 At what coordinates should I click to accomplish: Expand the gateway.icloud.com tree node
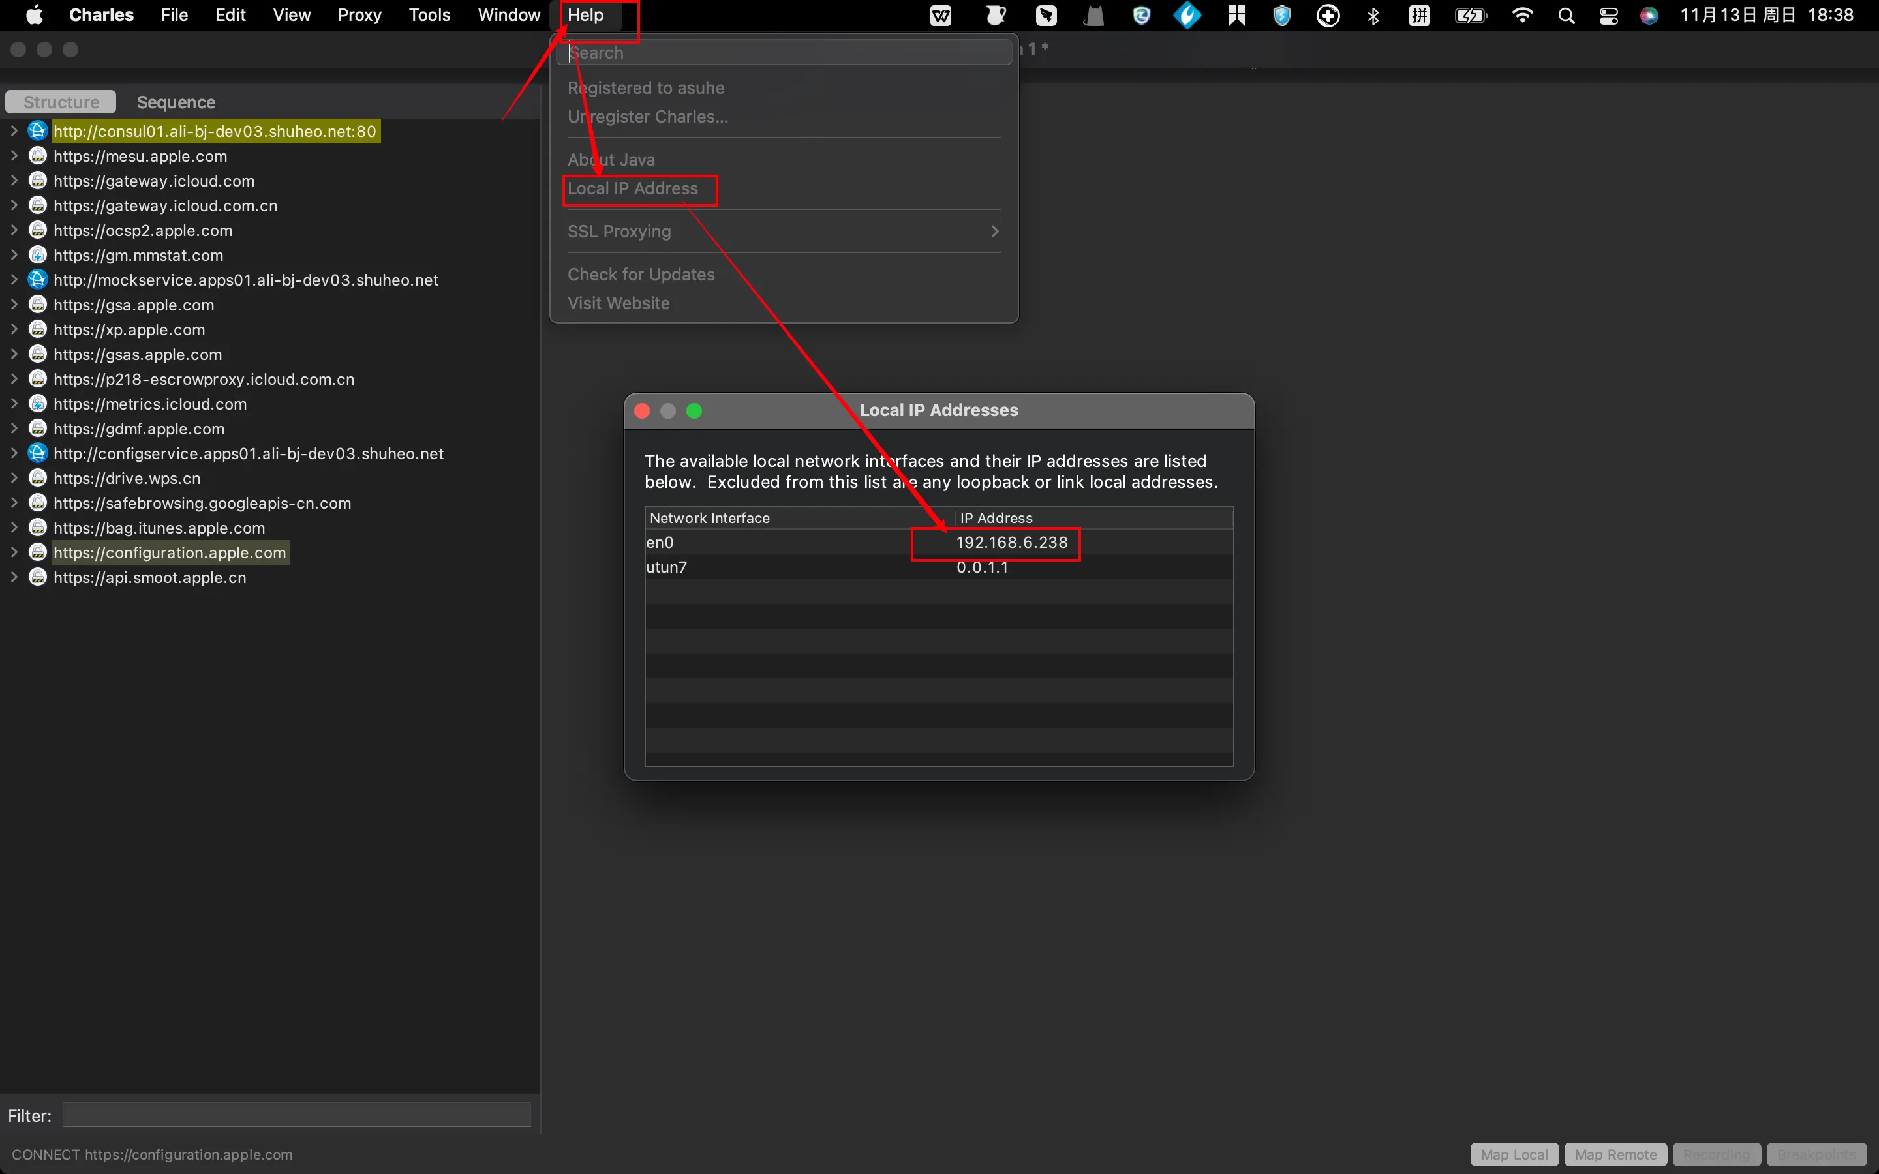click(x=14, y=180)
